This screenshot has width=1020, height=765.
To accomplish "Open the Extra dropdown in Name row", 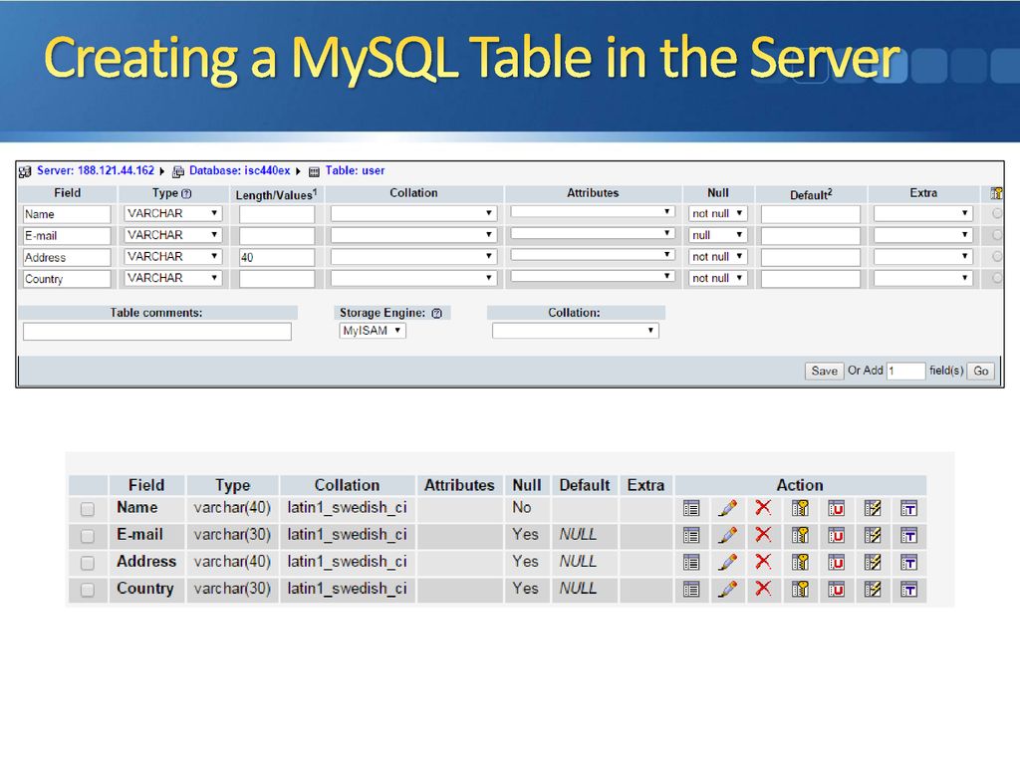I will (x=923, y=213).
